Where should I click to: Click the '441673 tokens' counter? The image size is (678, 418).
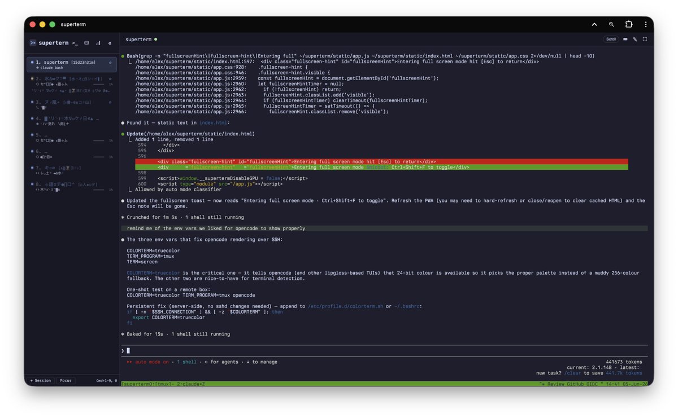point(624,362)
